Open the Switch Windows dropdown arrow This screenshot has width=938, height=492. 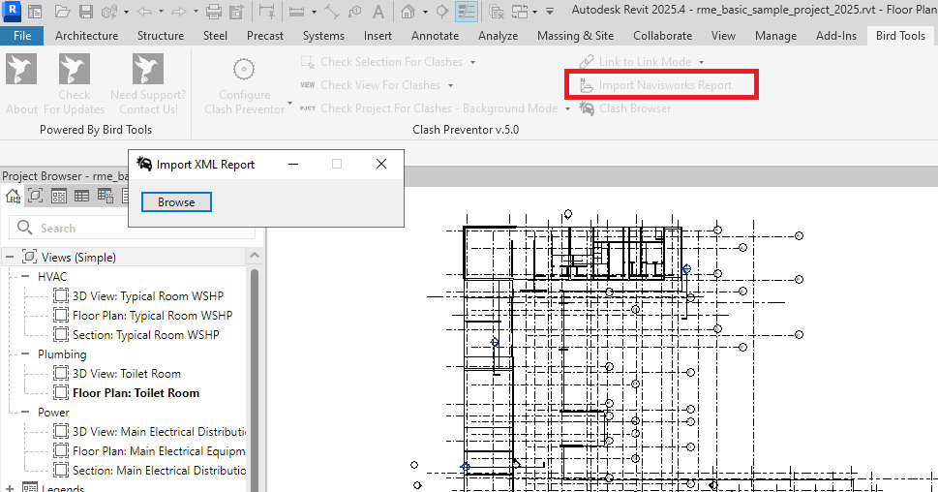tap(534, 12)
